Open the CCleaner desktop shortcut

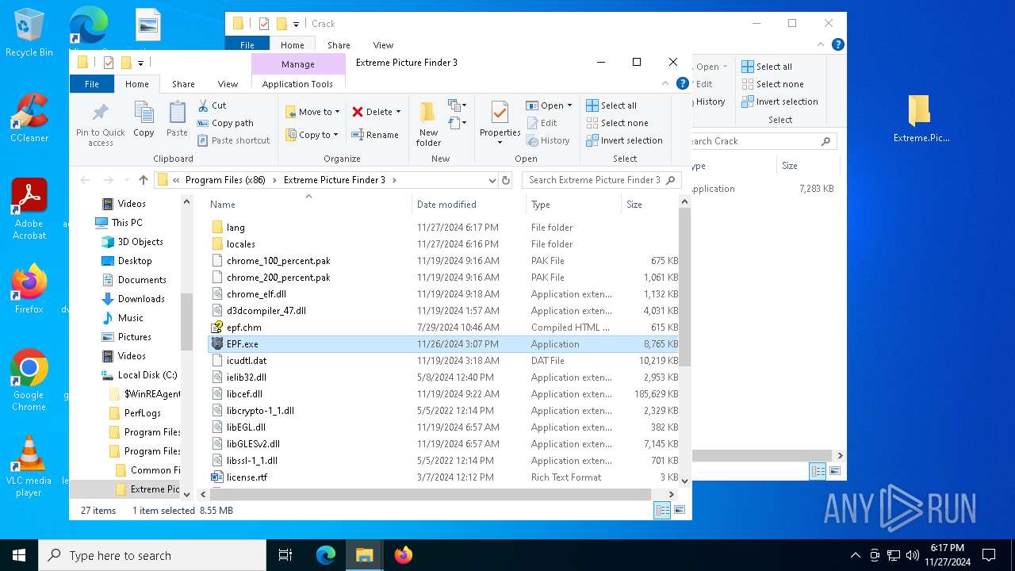coord(29,119)
